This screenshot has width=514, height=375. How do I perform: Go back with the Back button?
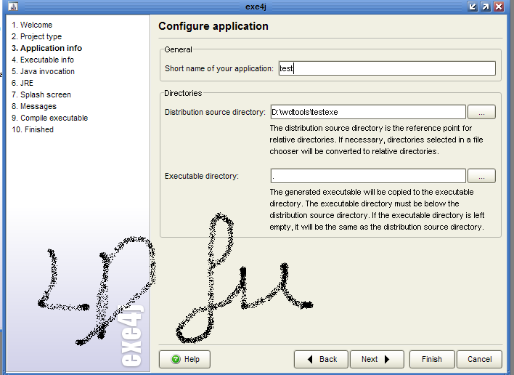coord(322,359)
